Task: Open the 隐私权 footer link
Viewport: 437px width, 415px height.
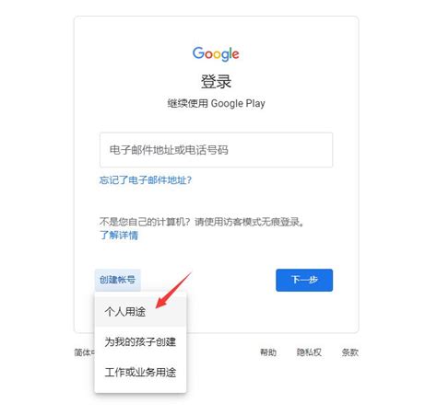Action: [309, 352]
